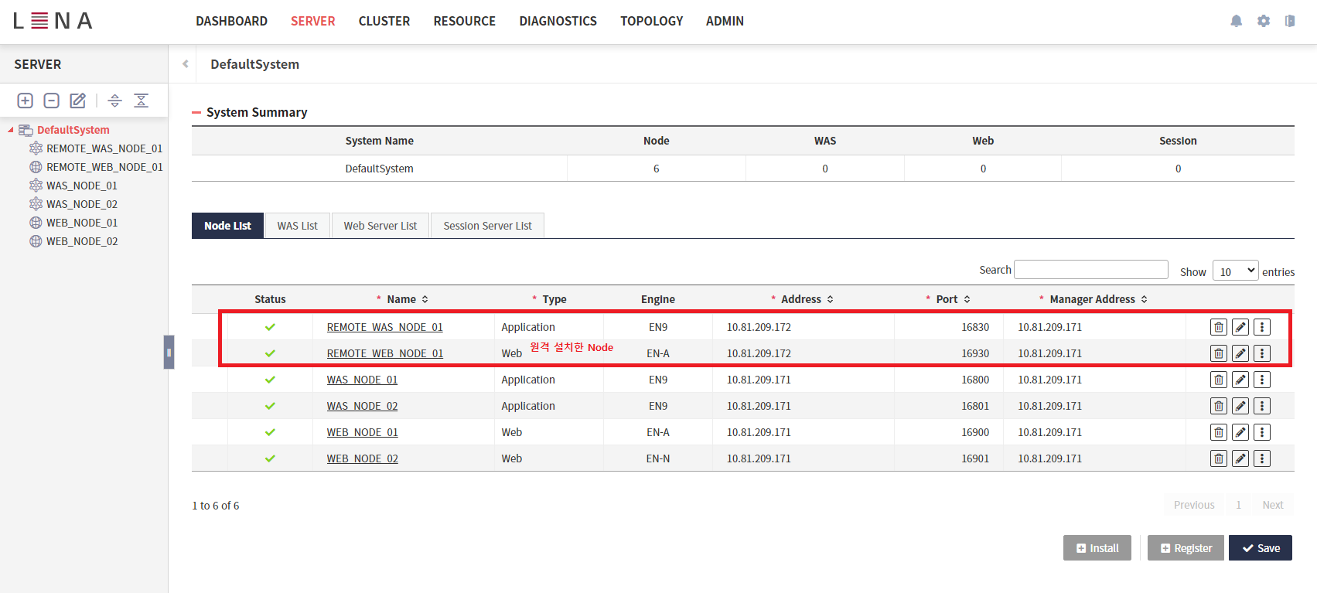This screenshot has height=593, width=1317.
Task: Collapse the DefaultSystem tree node
Action: pos(11,130)
